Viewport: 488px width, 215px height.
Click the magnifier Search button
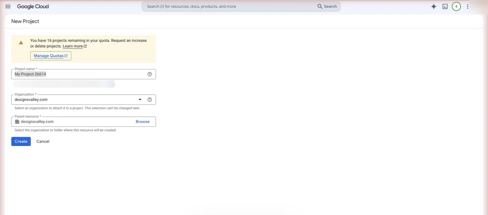[327, 6]
